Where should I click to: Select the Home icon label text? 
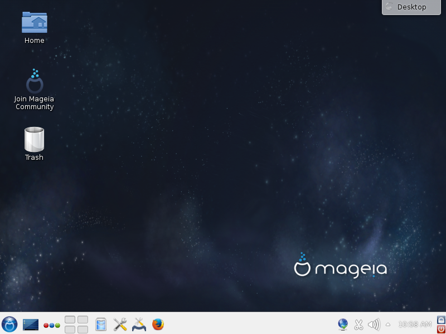pos(35,40)
